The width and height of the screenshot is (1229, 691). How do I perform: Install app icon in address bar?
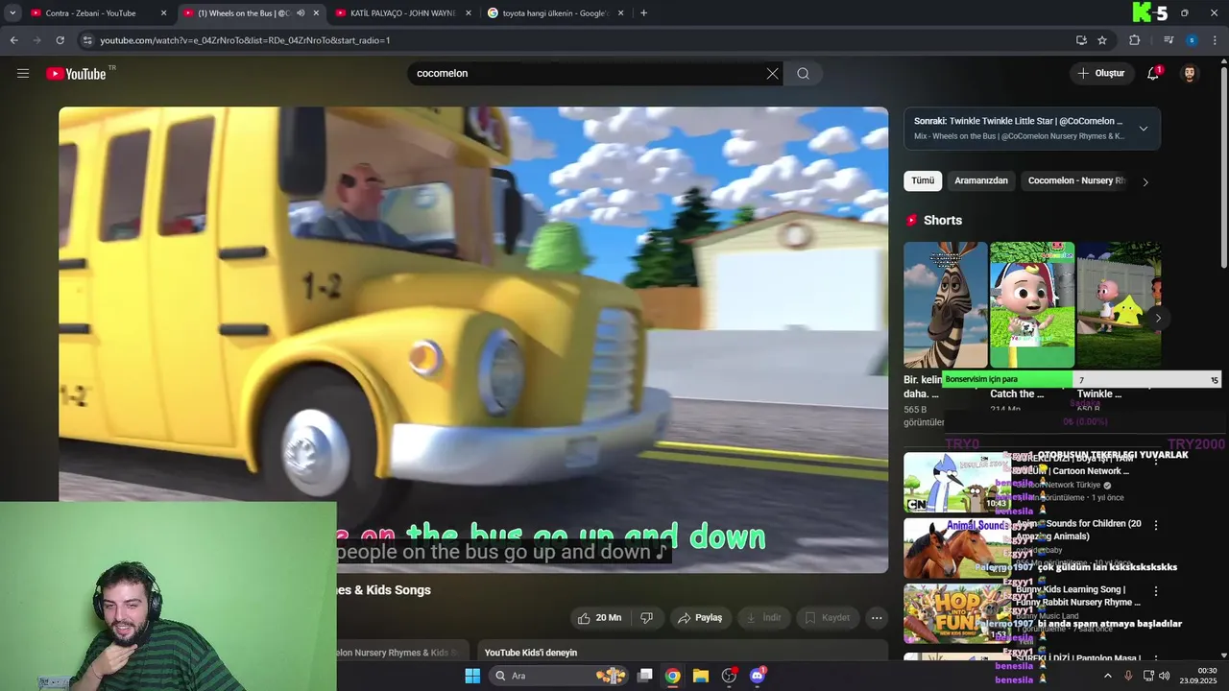(x=1081, y=40)
